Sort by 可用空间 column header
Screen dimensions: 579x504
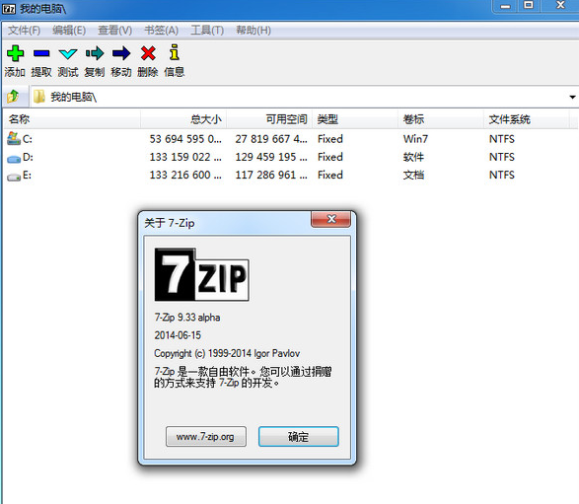tap(269, 119)
